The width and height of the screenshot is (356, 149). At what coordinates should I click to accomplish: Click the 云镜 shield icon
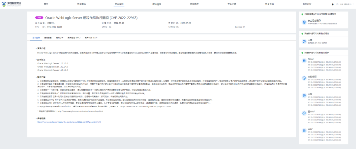coord(304,41)
